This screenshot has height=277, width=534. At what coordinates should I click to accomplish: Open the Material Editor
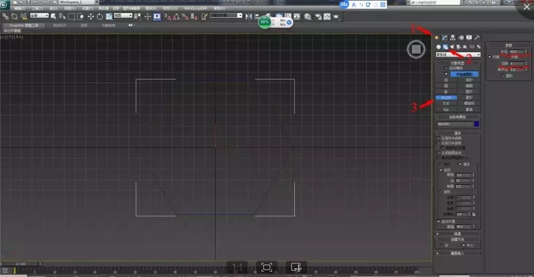tap(308, 16)
